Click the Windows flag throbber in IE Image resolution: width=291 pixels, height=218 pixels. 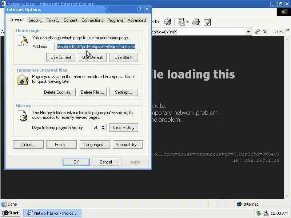pos(284,12)
